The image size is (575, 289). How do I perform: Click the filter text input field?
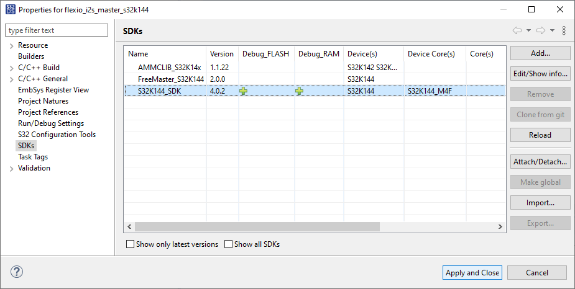click(57, 30)
